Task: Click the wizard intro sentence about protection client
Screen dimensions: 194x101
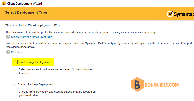Action: click(x=82, y=32)
